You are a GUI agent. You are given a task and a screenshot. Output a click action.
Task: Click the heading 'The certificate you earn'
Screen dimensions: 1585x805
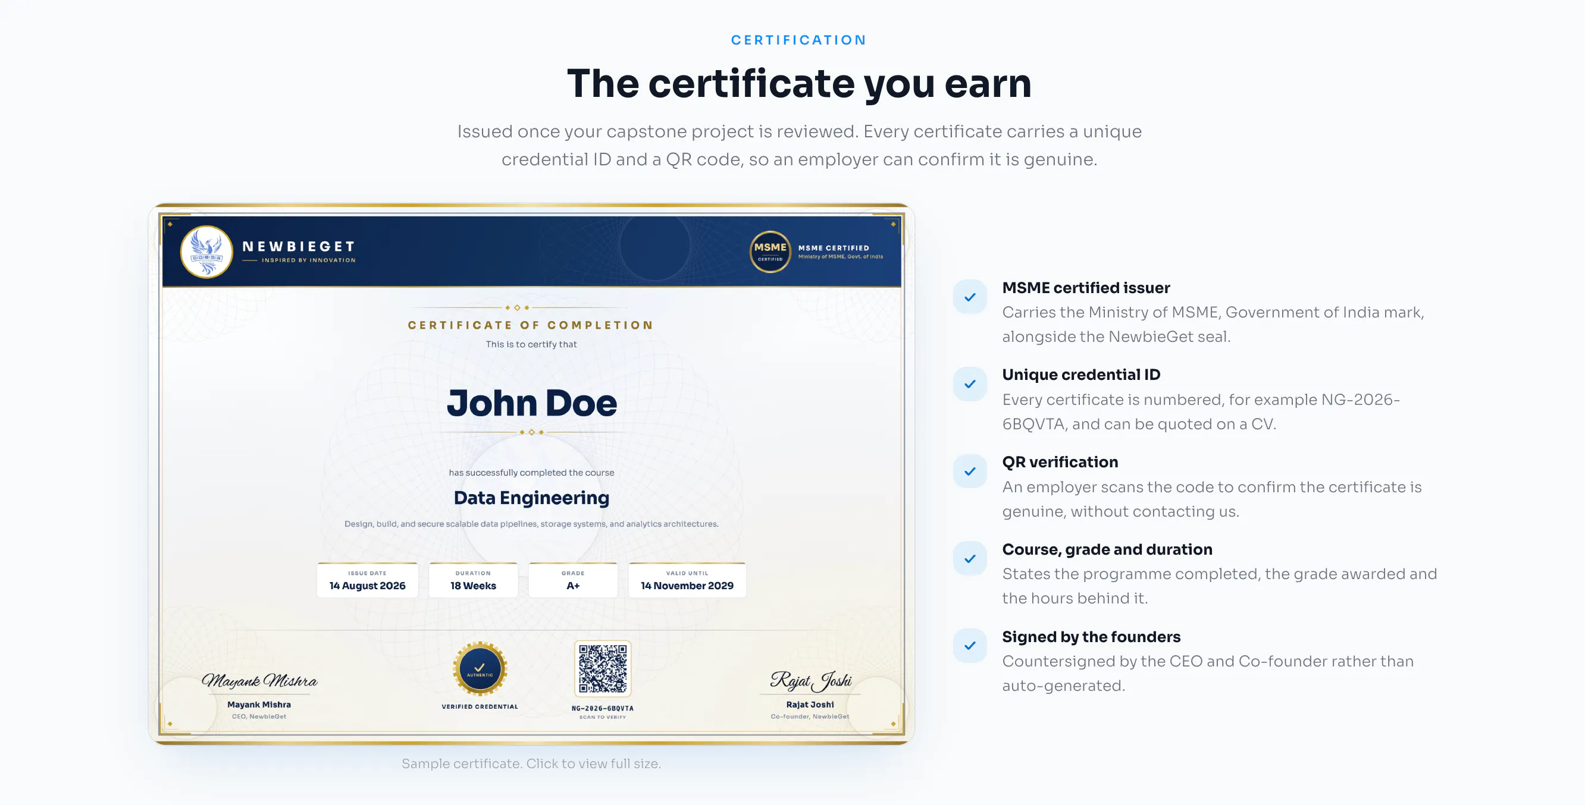(x=798, y=83)
